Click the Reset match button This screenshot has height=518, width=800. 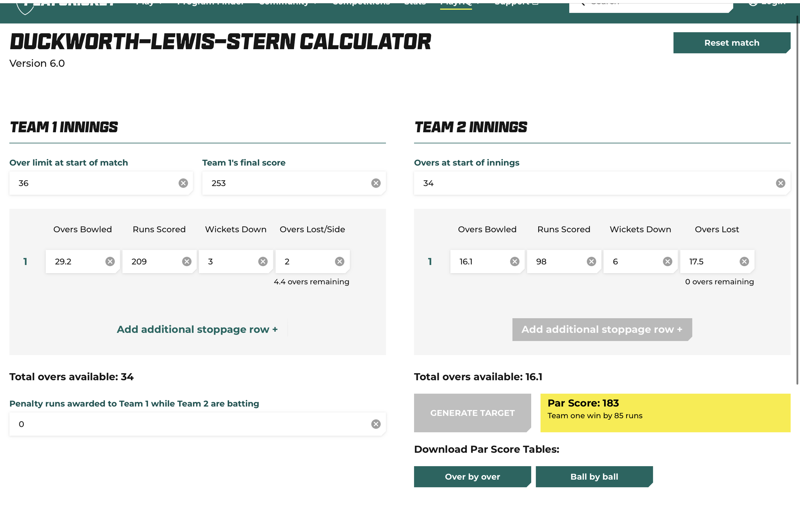[x=732, y=43]
